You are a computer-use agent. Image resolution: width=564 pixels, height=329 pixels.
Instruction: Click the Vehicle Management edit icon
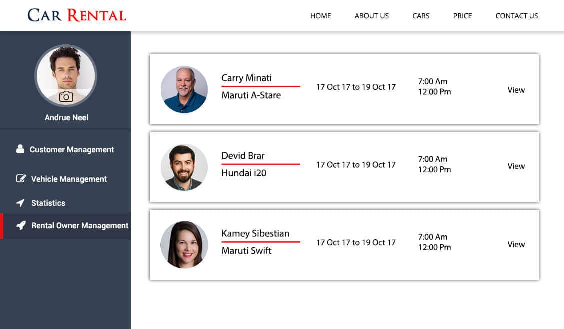(x=21, y=179)
